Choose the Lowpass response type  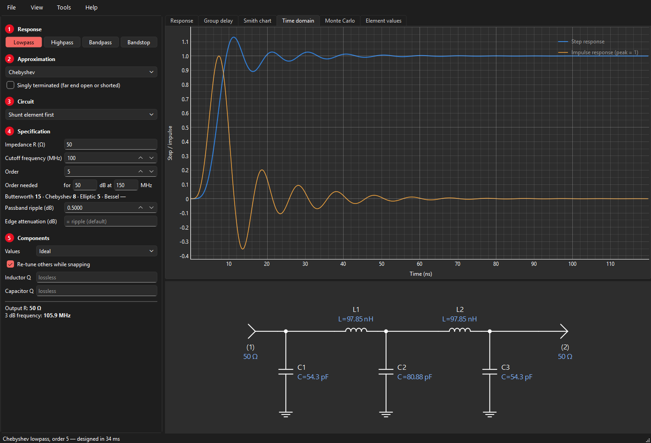[x=24, y=42]
